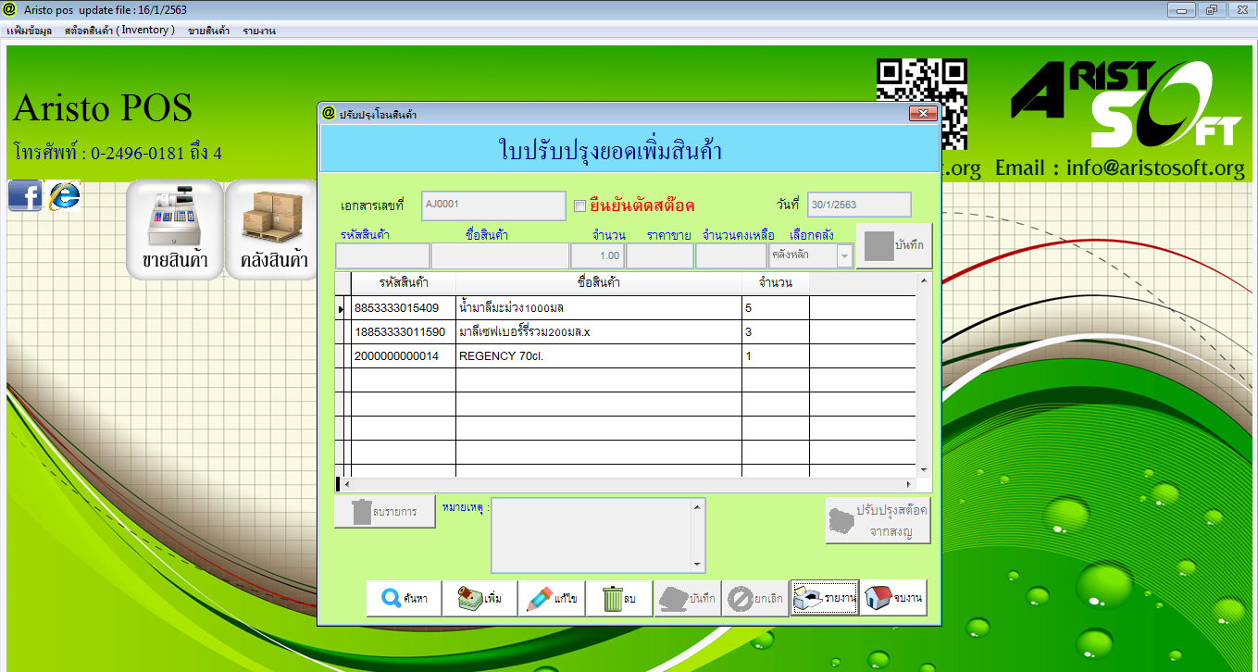This screenshot has height=672, width=1258.
Task: Click the เอกสารเลขที่ field showing AJ0001
Action: pos(493,205)
